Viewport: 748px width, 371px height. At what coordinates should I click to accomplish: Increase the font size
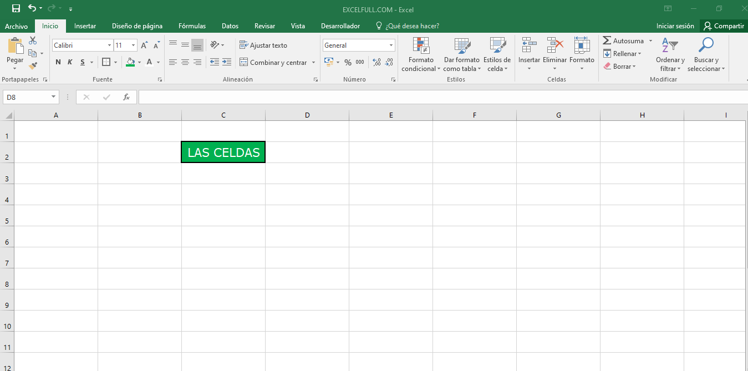coord(144,45)
